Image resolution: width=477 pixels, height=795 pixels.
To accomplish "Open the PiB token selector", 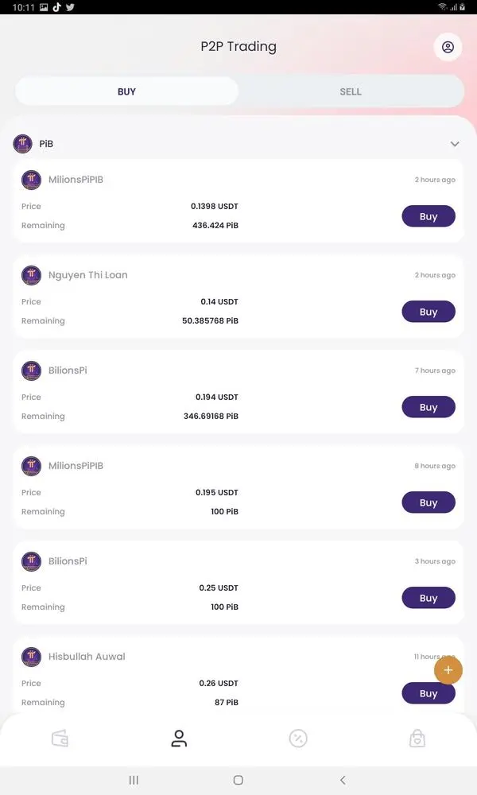I will pos(46,144).
